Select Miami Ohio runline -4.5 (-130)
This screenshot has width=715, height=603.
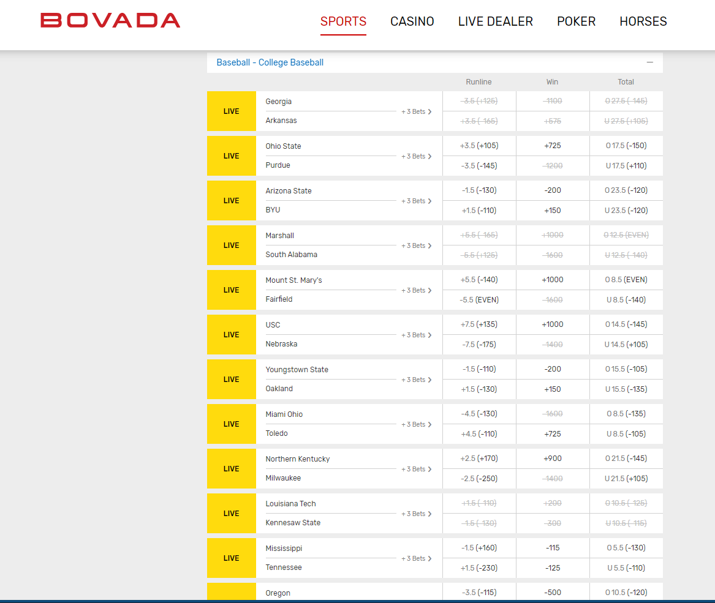pyautogui.click(x=479, y=414)
